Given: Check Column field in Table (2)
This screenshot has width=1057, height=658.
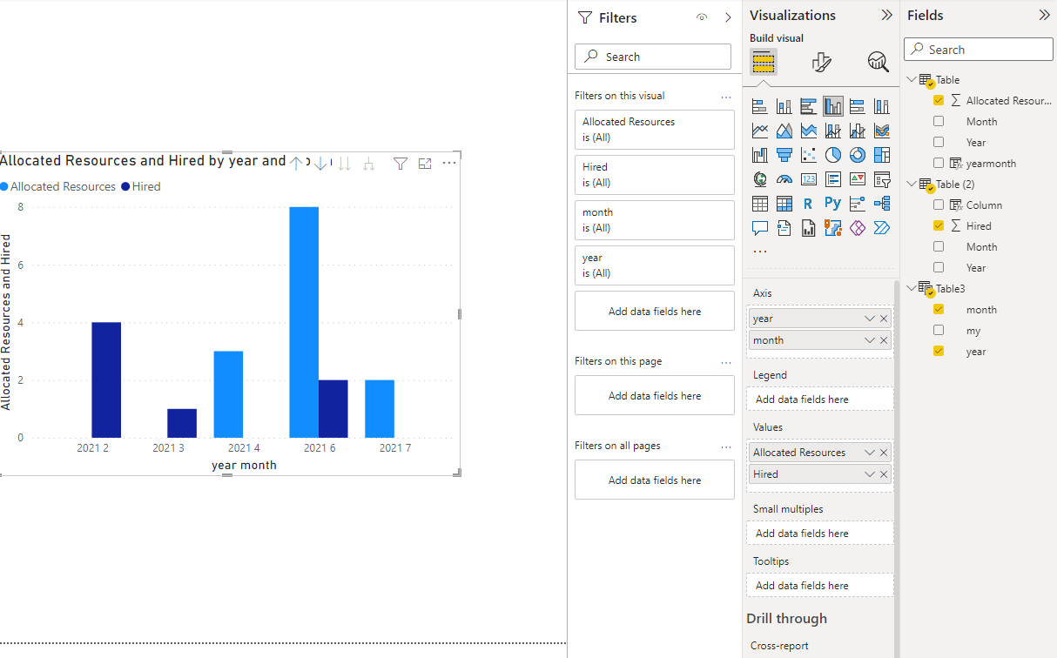Looking at the screenshot, I should pos(939,205).
